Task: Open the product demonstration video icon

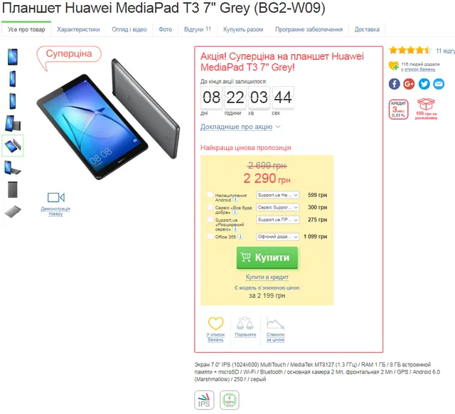Action: [55, 198]
